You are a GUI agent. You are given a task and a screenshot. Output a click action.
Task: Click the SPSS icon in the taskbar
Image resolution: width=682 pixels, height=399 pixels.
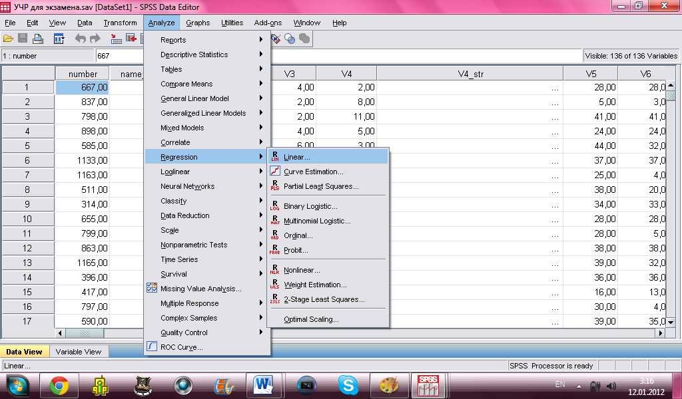[x=428, y=385]
